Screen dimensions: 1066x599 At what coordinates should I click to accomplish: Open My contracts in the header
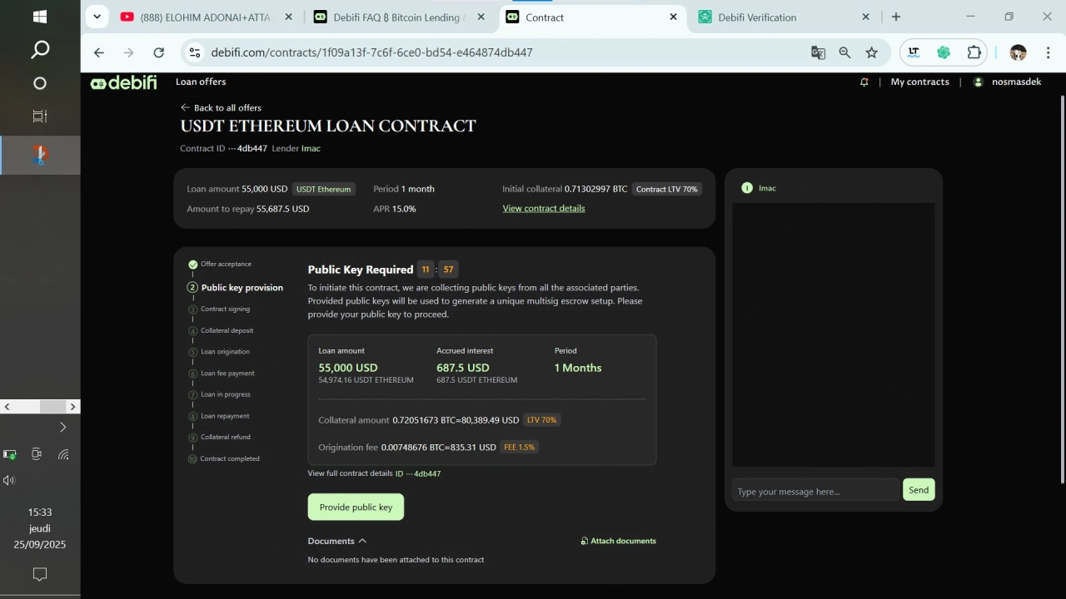point(919,82)
